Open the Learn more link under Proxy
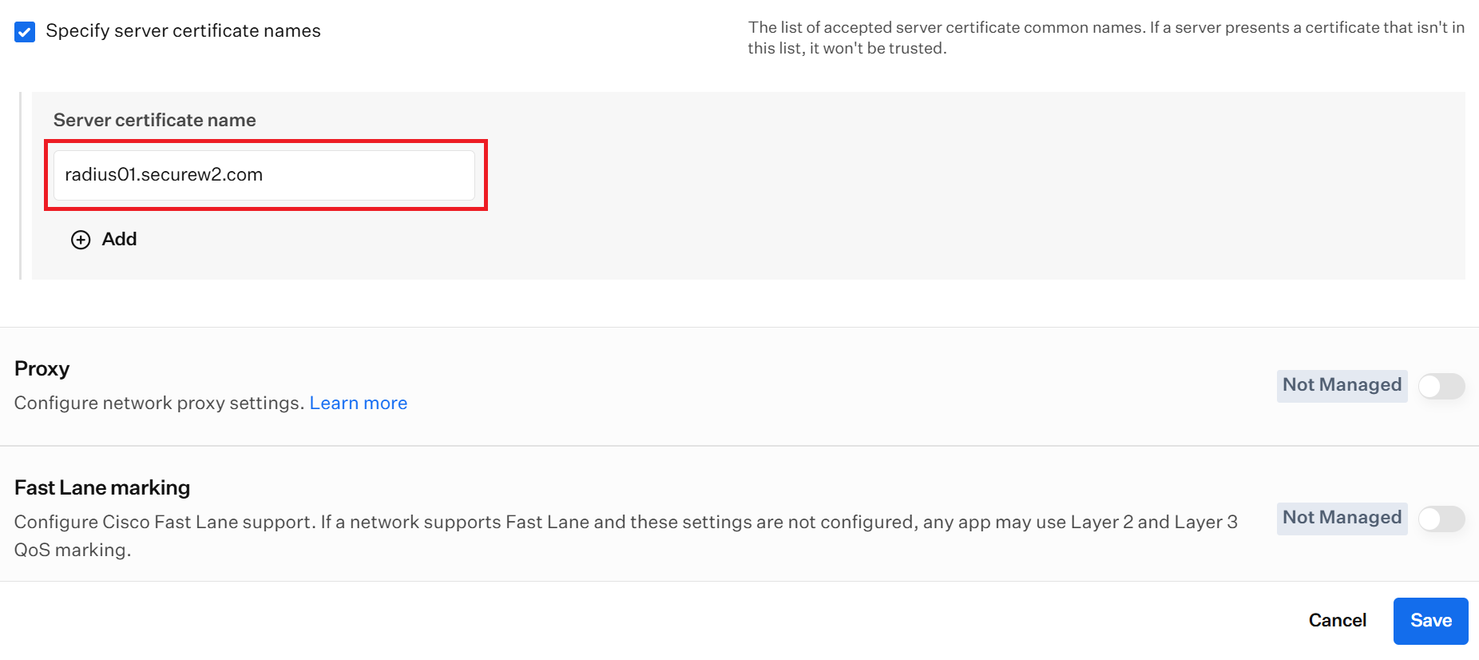 point(359,403)
